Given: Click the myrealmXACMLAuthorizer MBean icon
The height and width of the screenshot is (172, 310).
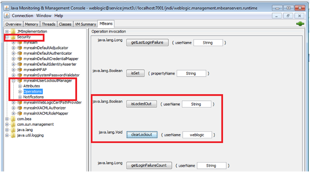Looking at the screenshot, I should (19, 108).
